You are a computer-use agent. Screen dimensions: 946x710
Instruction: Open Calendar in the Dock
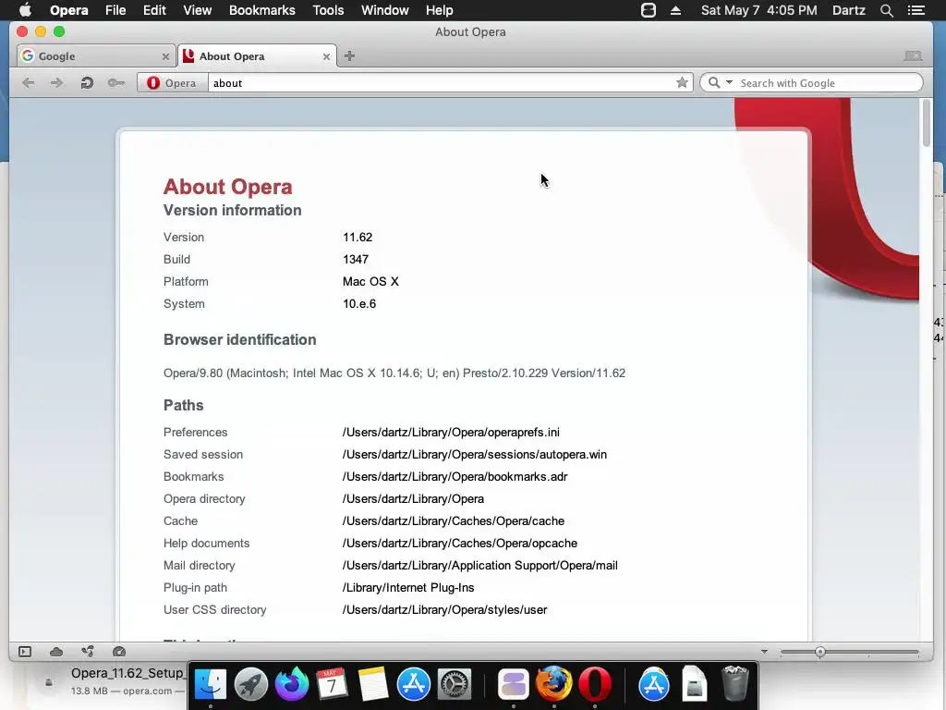(x=332, y=685)
